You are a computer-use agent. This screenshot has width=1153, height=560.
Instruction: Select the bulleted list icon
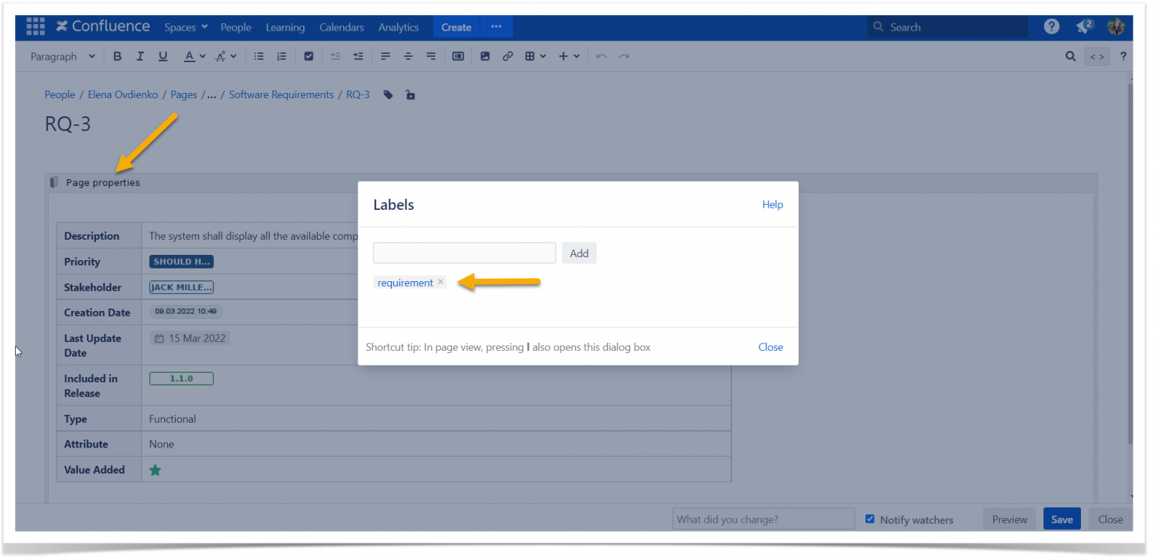coord(258,55)
